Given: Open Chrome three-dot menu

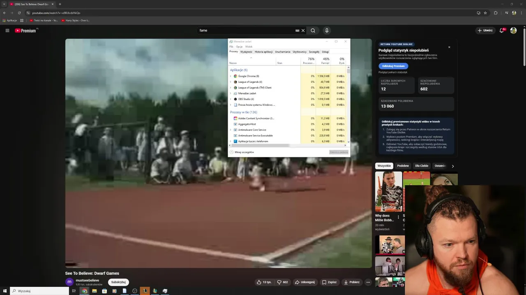Looking at the screenshot, I should tap(521, 13).
